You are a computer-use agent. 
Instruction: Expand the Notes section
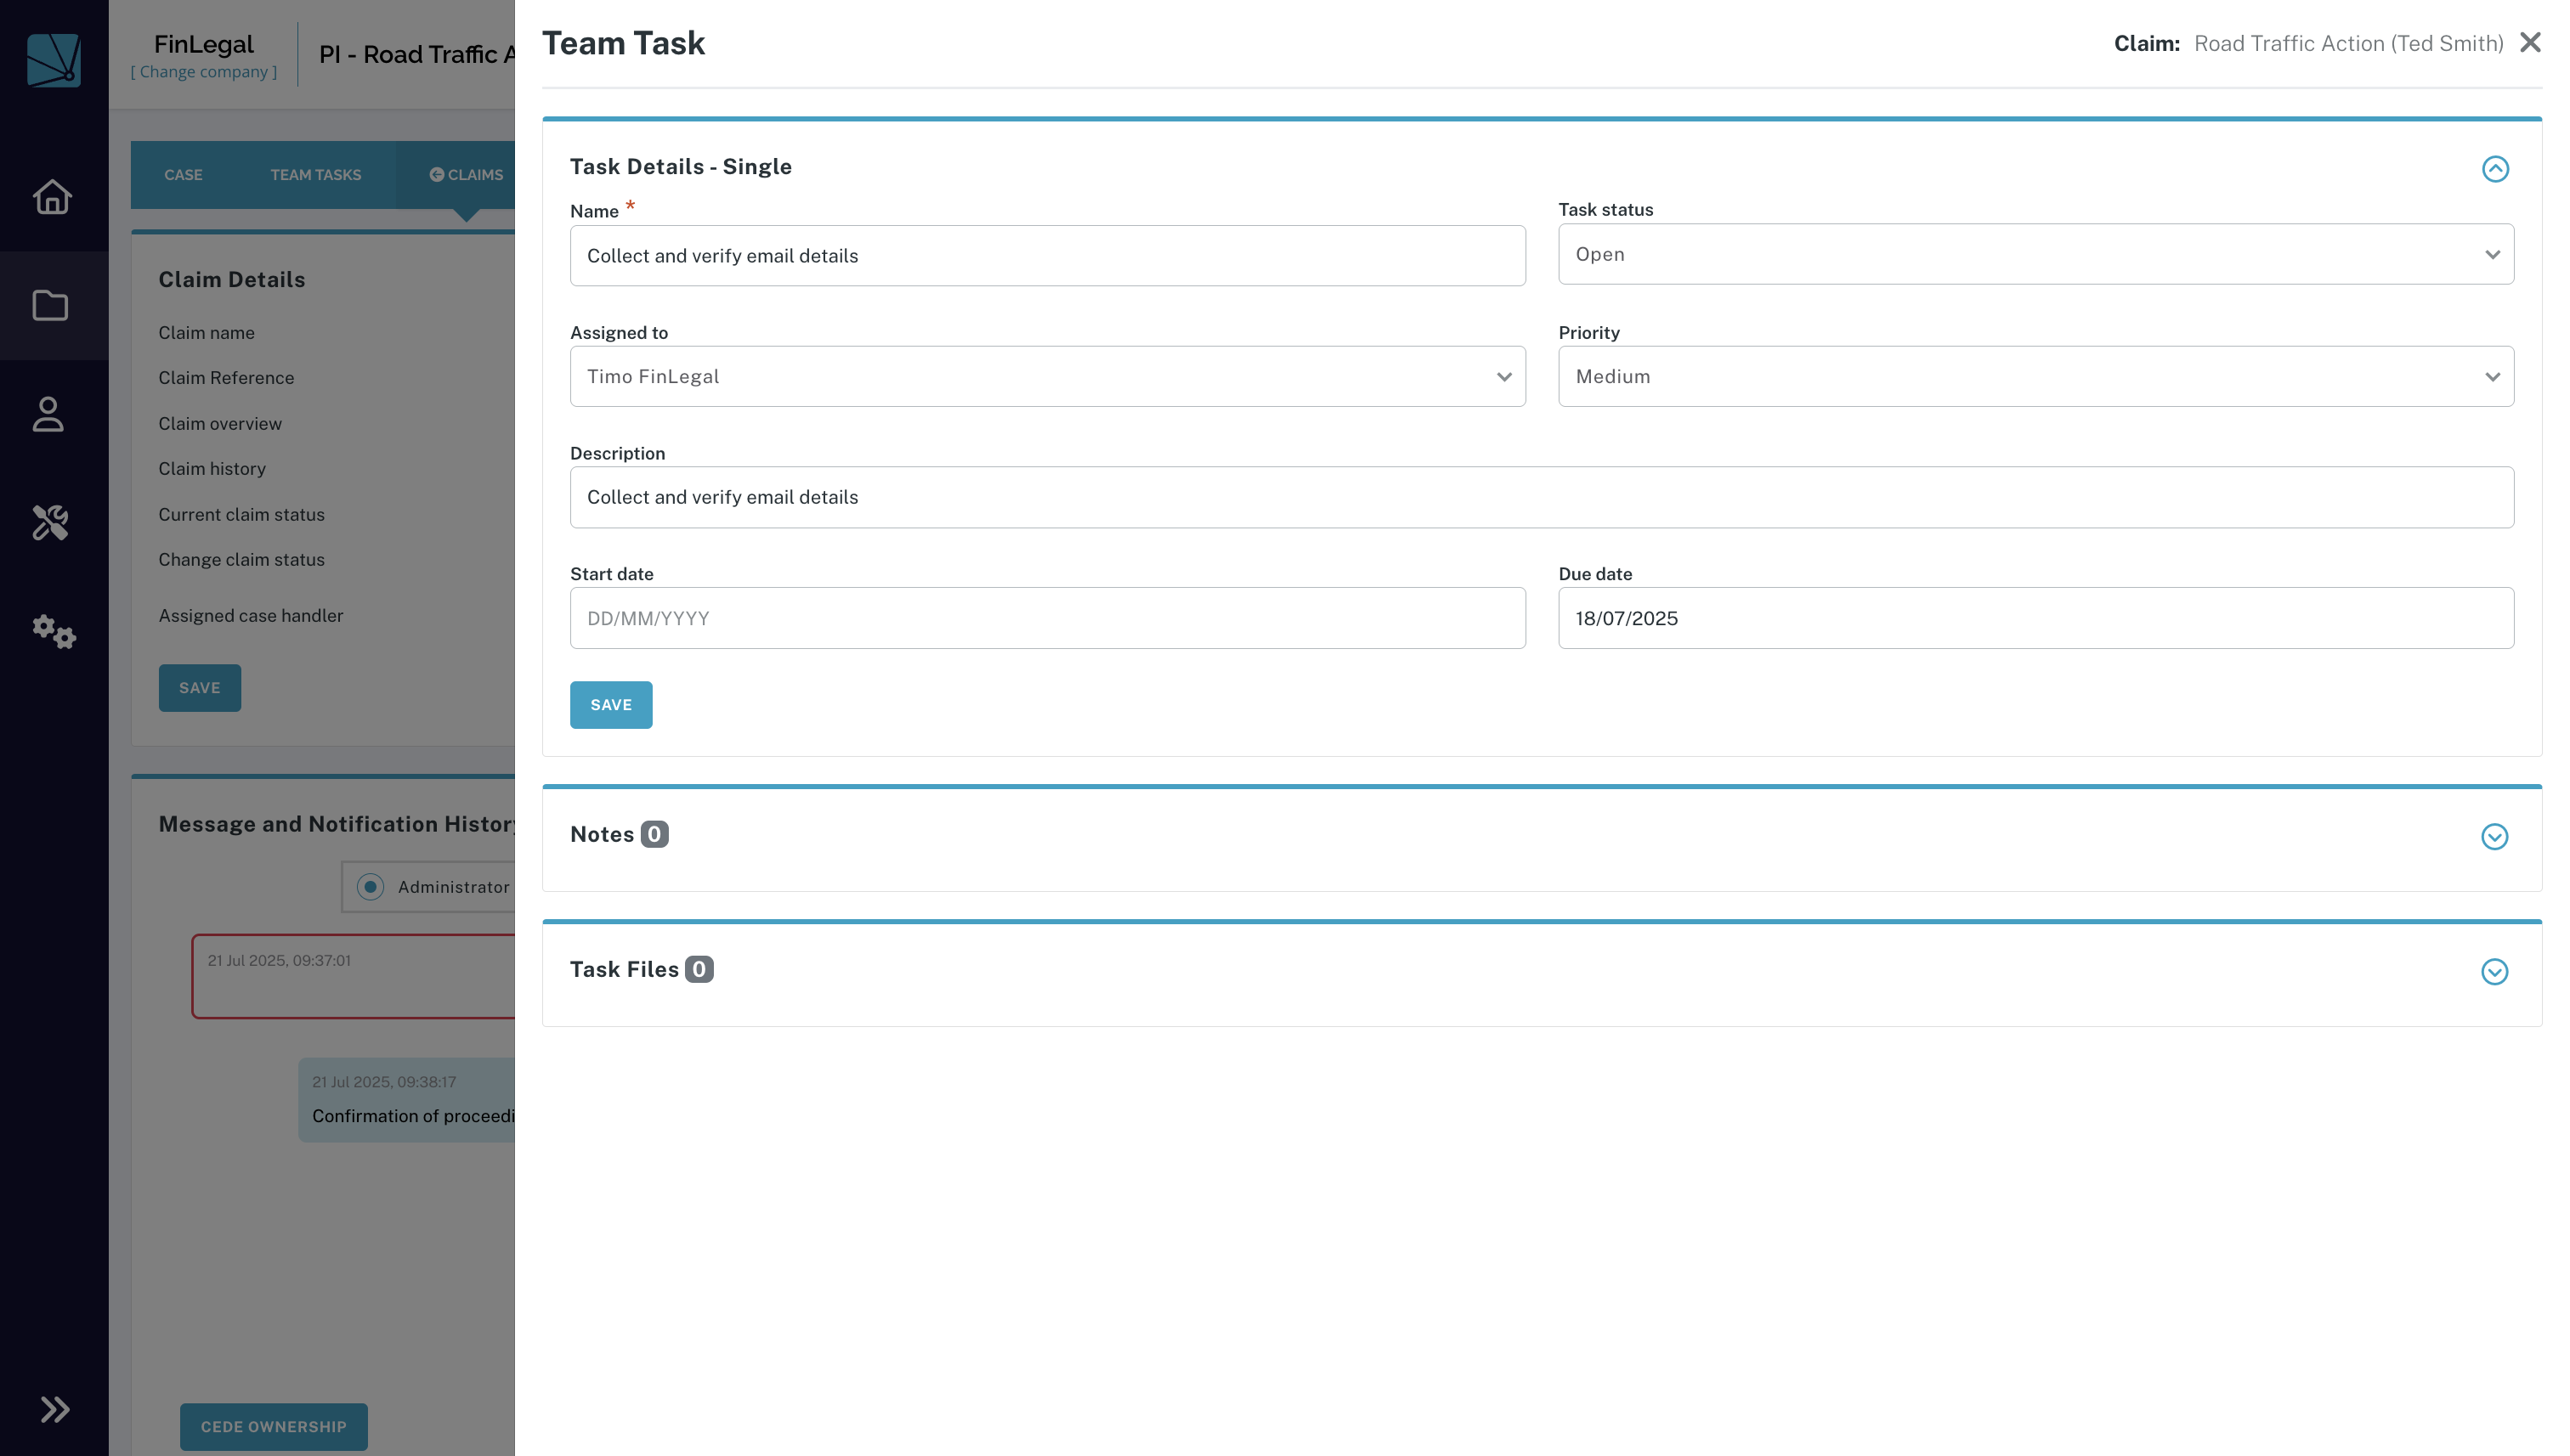(2494, 837)
